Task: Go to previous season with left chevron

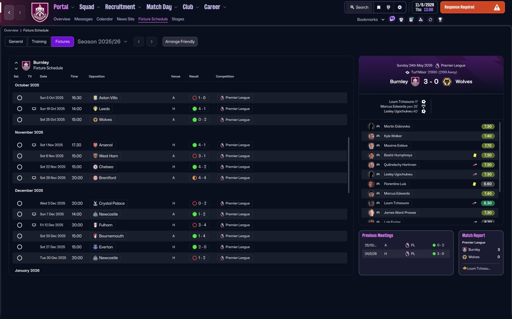Action: [x=139, y=42]
